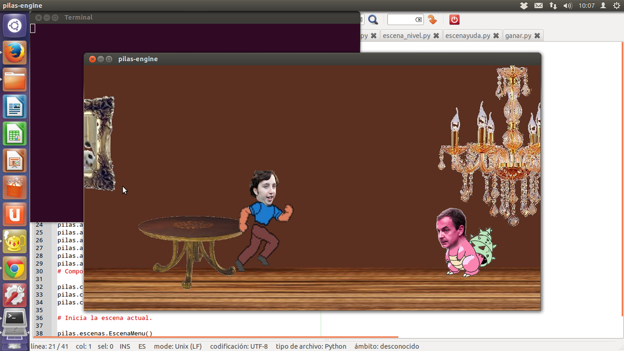Click line number 30 in the Geany margin
This screenshot has width=624, height=351.
click(40, 271)
